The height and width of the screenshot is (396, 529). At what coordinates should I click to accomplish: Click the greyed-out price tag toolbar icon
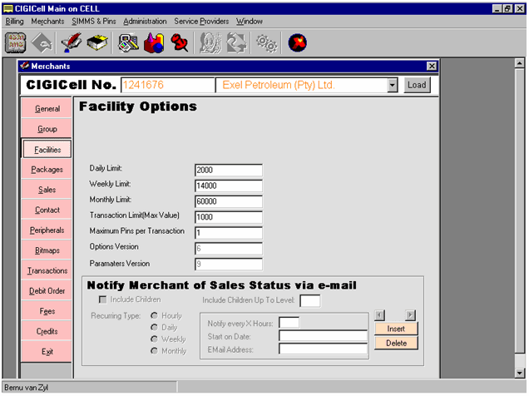click(x=42, y=42)
